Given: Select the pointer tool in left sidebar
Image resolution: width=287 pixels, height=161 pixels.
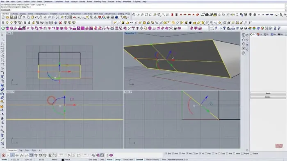Looking at the screenshot, I should click(2, 35).
